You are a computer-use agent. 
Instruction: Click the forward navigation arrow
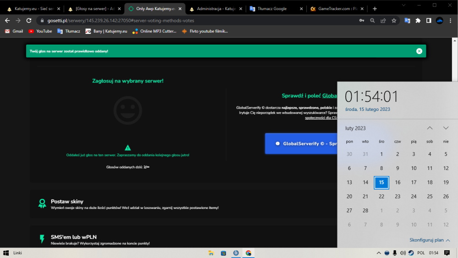(18, 21)
